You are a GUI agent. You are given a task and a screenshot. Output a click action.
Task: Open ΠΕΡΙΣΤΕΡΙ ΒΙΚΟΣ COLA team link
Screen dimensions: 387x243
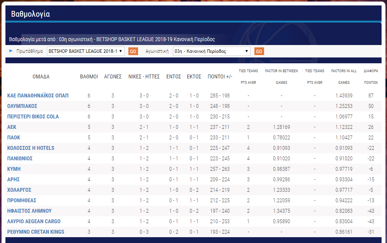pyautogui.click(x=33, y=116)
